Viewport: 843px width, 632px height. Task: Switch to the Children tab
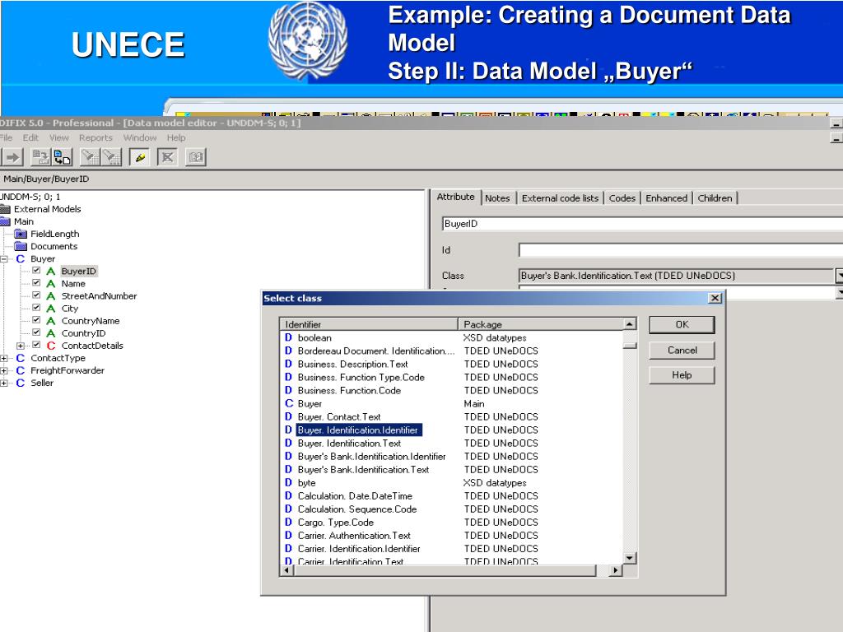715,198
